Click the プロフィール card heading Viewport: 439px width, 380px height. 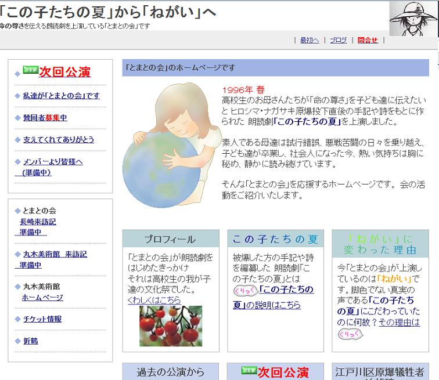[170, 240]
